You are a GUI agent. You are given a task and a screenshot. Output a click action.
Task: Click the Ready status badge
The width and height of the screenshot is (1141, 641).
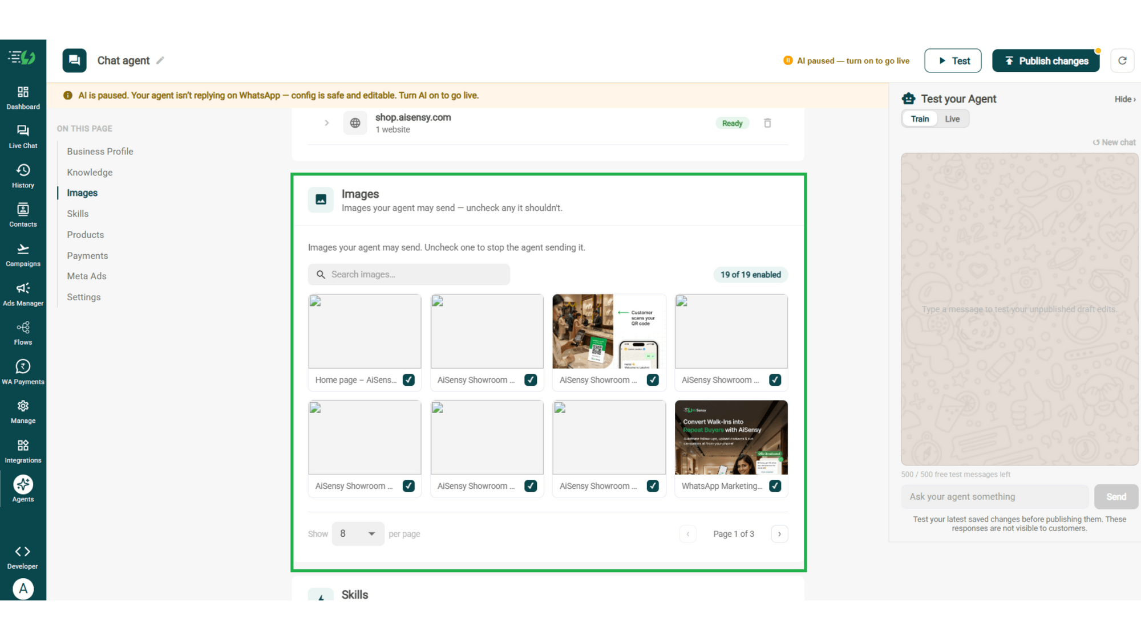click(x=732, y=123)
